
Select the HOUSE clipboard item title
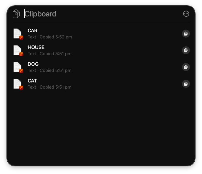click(36, 47)
